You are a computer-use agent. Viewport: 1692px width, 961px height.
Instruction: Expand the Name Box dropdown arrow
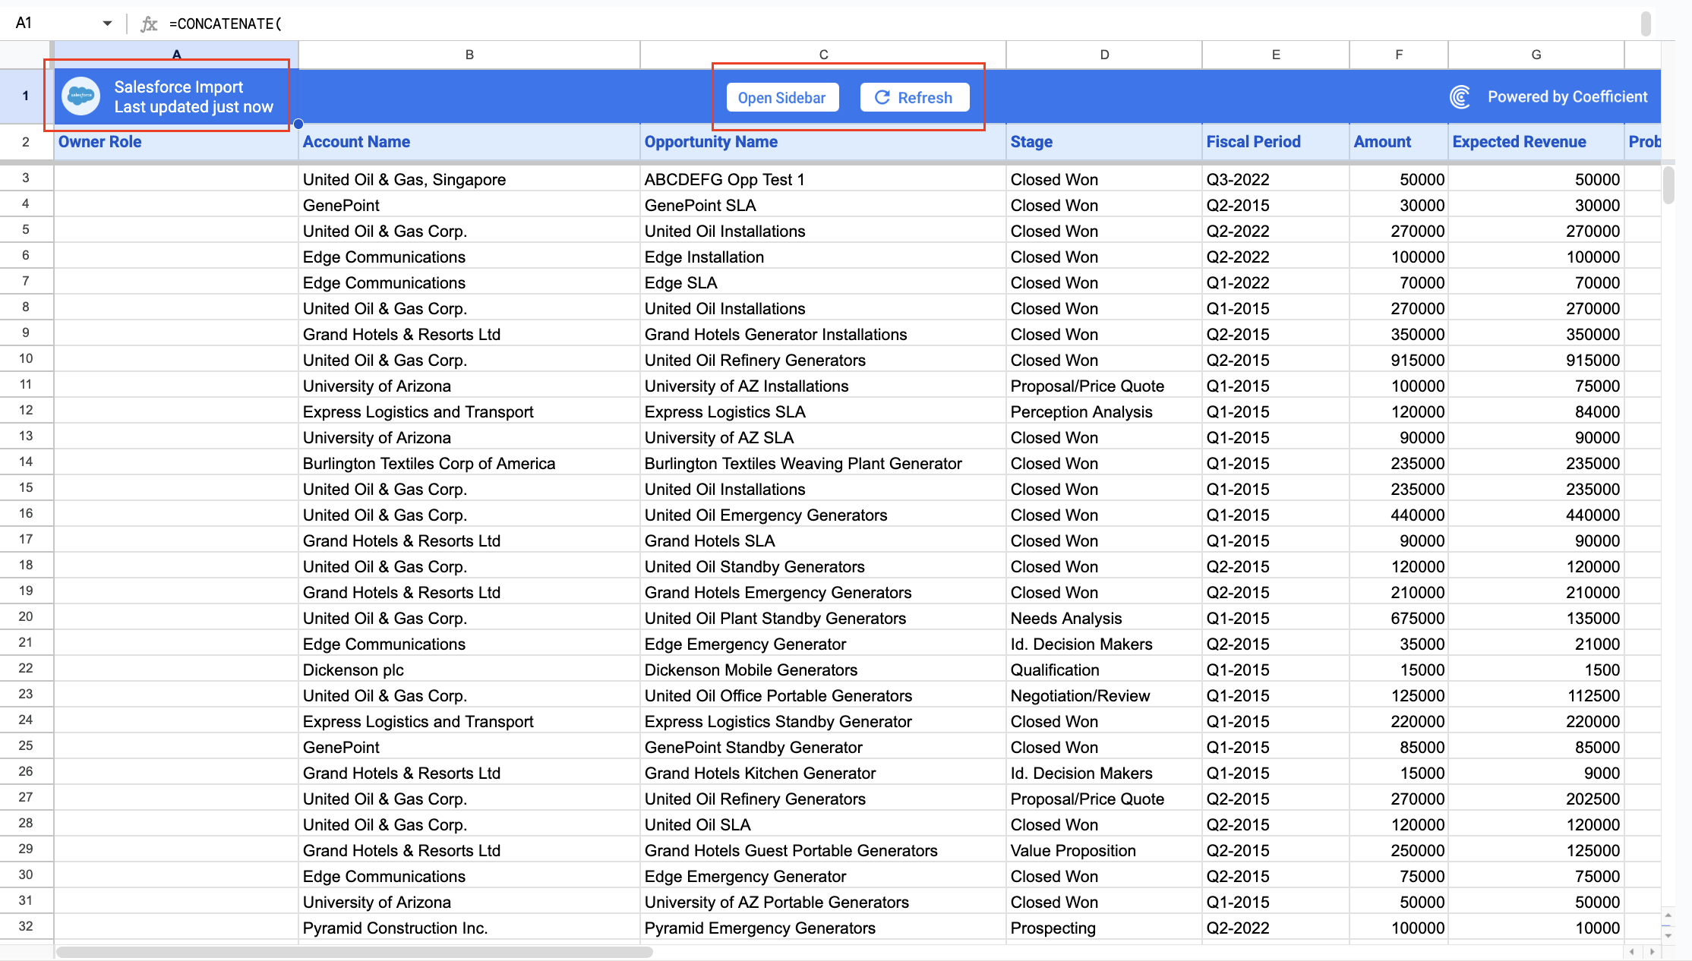coord(107,24)
